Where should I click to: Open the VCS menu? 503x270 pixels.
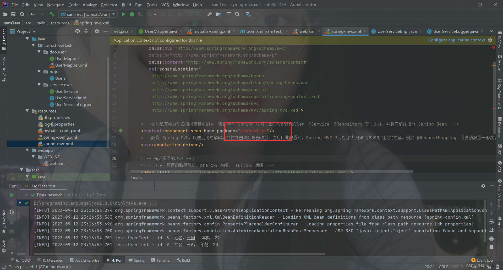click(165, 5)
